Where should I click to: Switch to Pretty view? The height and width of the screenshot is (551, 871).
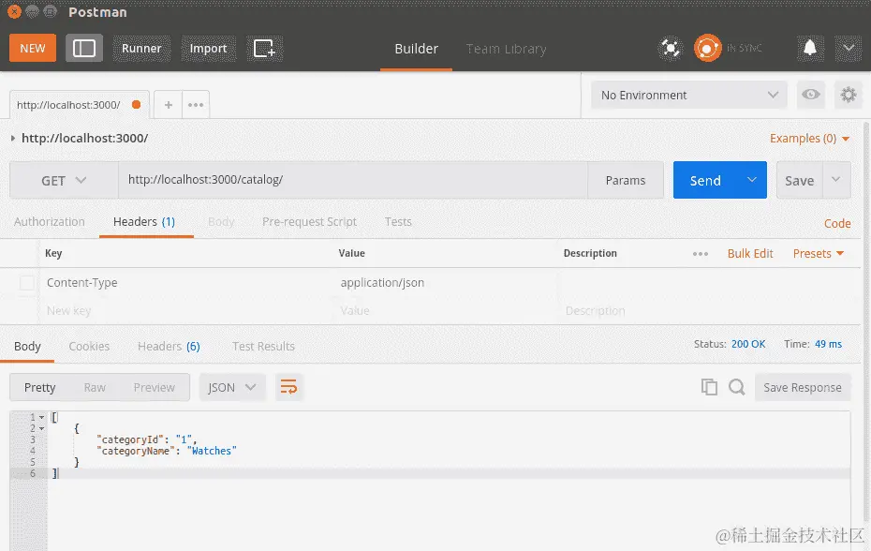[40, 387]
